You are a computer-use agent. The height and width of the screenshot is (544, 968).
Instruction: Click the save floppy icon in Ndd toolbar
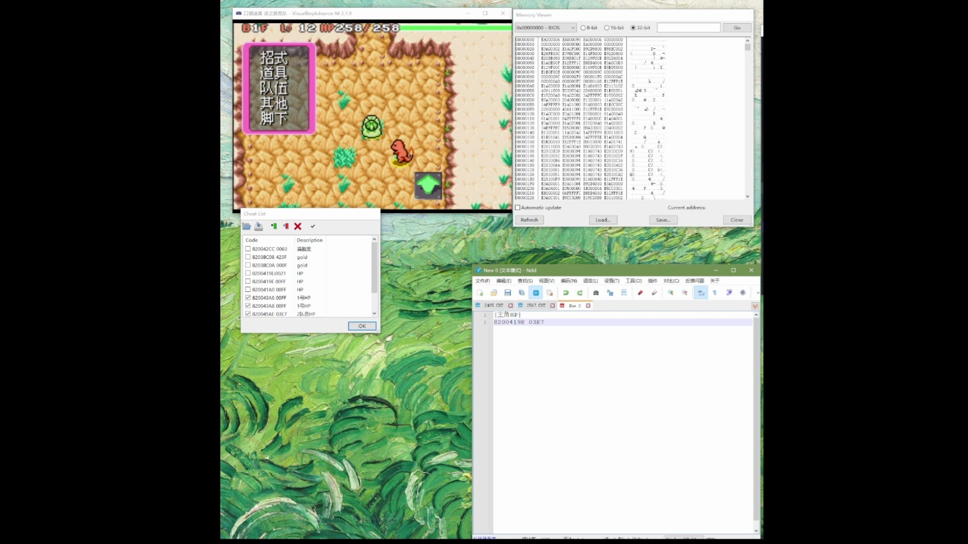coord(508,293)
